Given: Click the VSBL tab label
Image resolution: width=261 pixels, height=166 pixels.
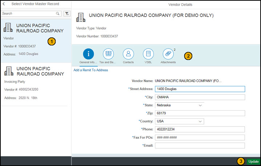Looking at the screenshot, I should [148, 62].
